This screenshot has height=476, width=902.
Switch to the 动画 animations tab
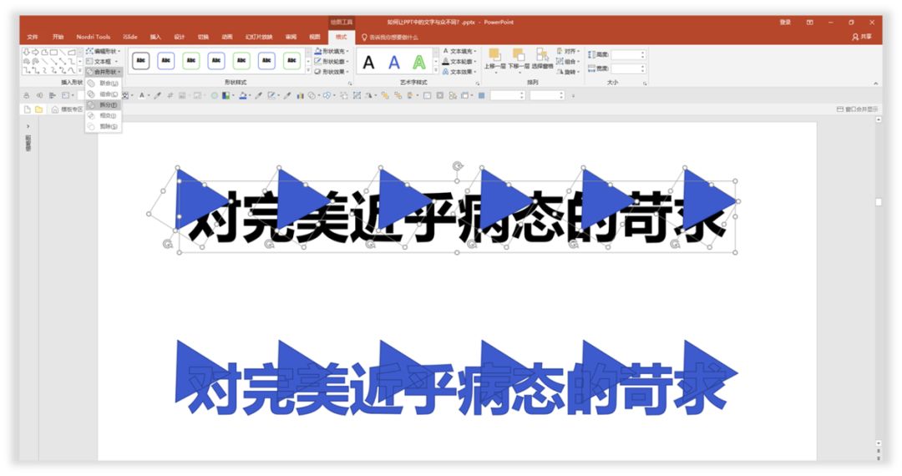click(x=227, y=37)
